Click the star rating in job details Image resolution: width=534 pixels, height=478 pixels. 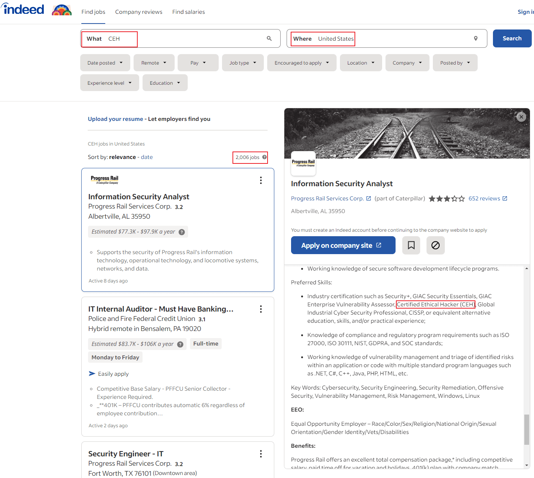tap(447, 199)
